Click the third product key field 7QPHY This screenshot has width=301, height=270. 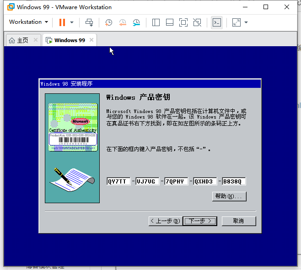[176, 181]
